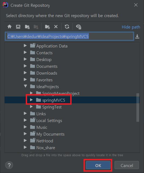Image resolution: width=144 pixels, height=173 pixels.
Task: Select the IdeaProjects folder
Action: 47,87
